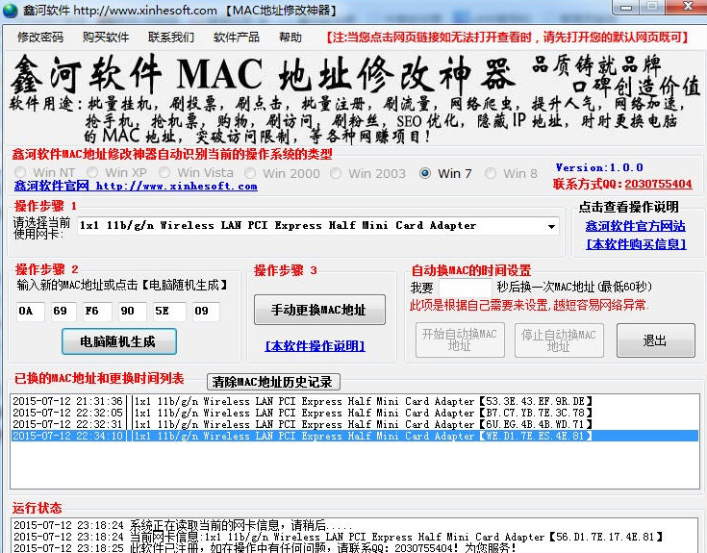Viewport: 707px width, 553px height.
Task: Open the 联系我们 menu
Action: (x=171, y=38)
